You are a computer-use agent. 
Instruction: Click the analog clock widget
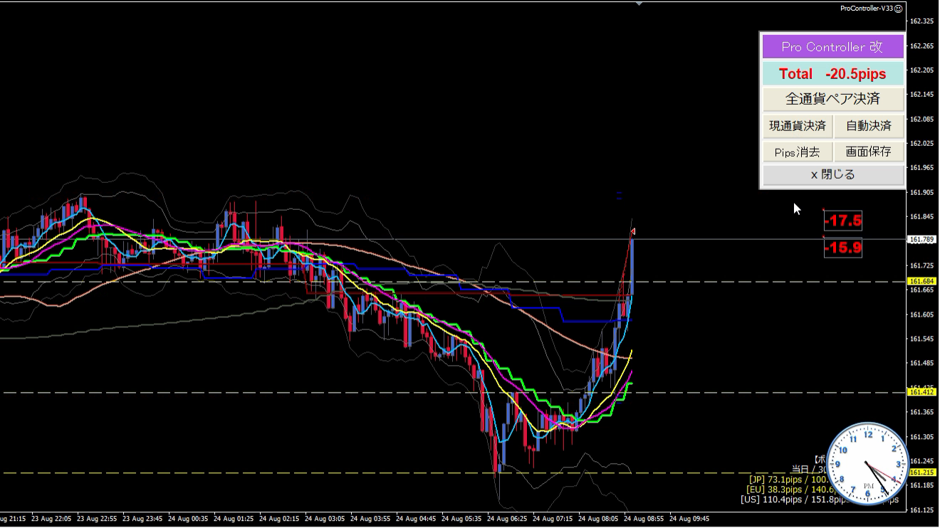point(868,464)
